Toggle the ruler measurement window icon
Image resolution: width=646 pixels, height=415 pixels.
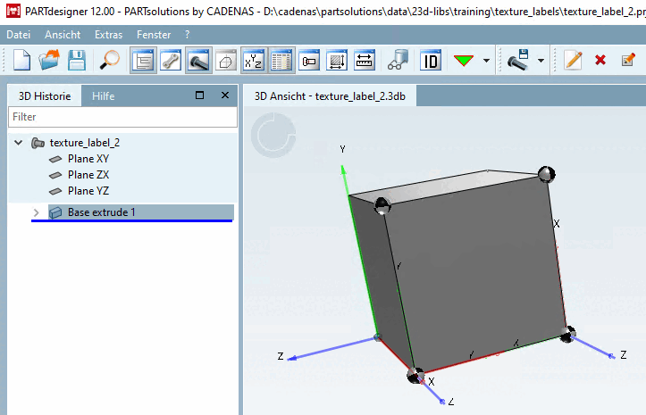tap(365, 61)
